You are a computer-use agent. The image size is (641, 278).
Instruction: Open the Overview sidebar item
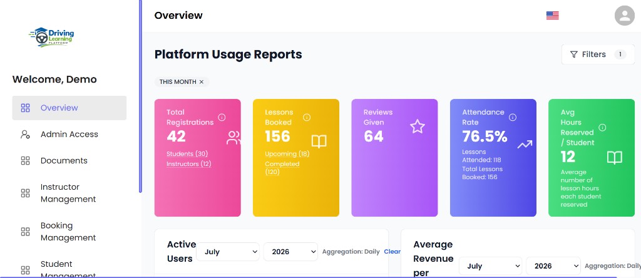coord(69,108)
